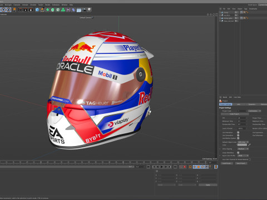
Task: Click the Save Preset button
Action: click(241, 163)
